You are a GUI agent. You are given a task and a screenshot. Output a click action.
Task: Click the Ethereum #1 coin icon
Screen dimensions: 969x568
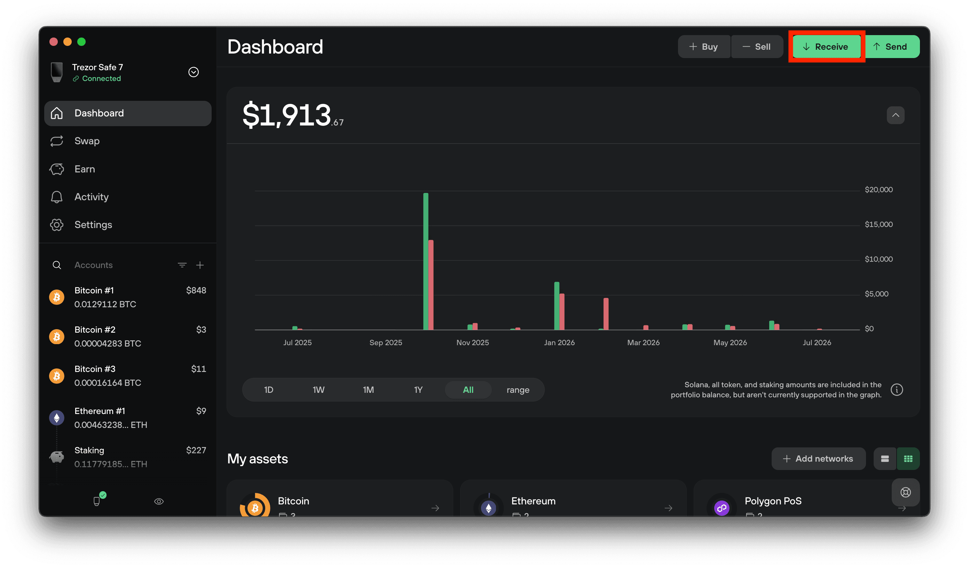56,418
